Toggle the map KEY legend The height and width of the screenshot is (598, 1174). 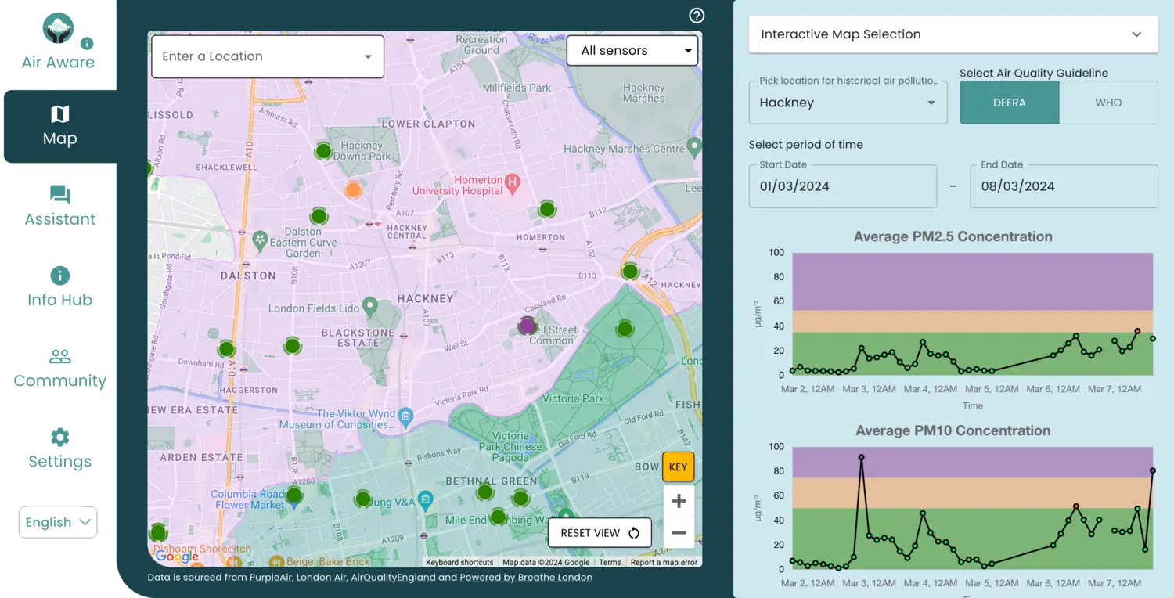click(x=678, y=467)
